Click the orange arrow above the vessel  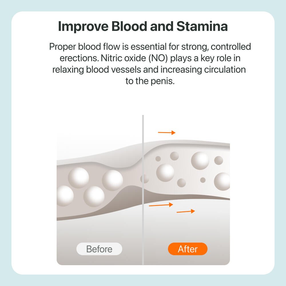pos(166,132)
